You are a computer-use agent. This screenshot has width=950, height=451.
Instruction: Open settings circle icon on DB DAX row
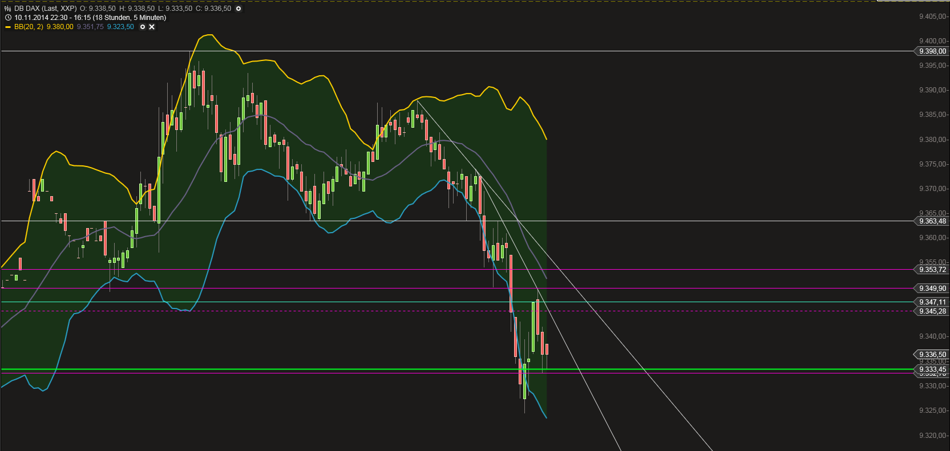point(238,9)
